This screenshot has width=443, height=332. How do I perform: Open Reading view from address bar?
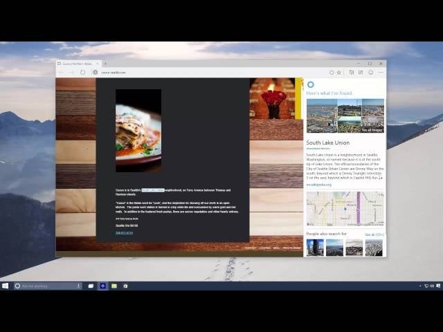coord(332,72)
